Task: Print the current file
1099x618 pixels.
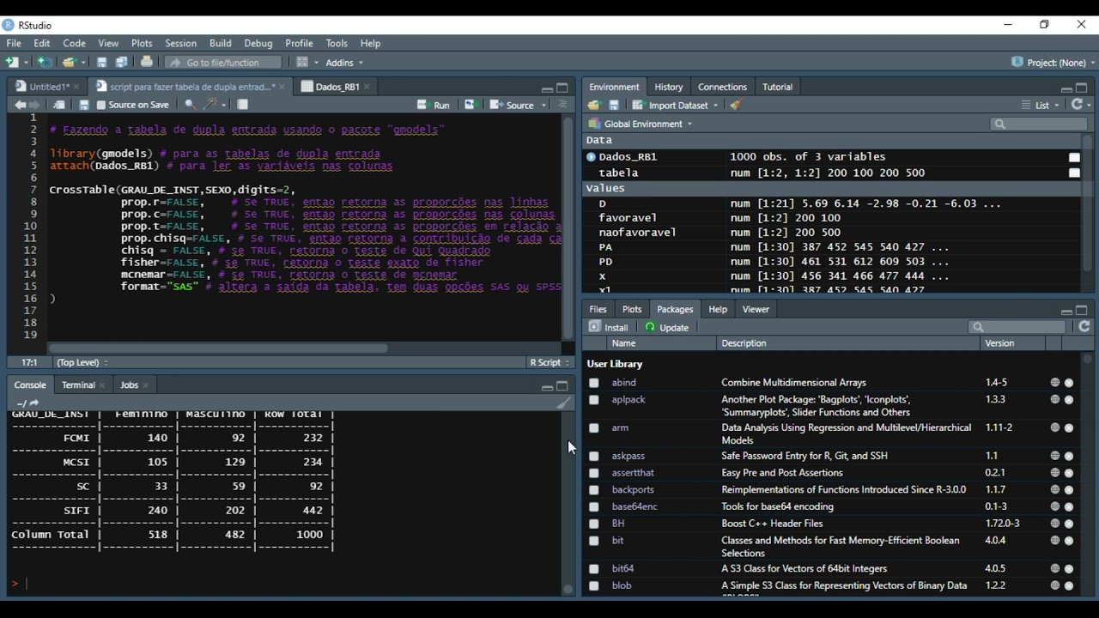Action: coord(147,62)
